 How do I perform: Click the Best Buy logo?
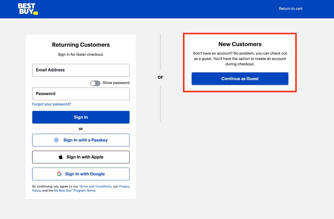[27, 9]
